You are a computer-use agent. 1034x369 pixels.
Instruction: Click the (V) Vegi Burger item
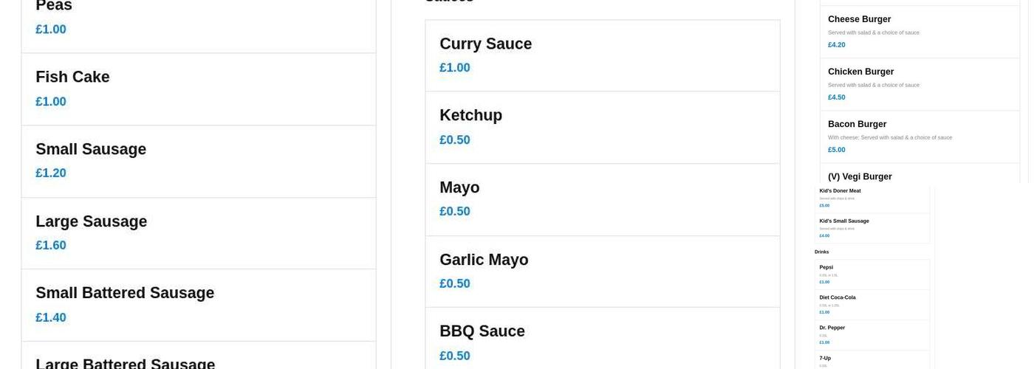(x=919, y=176)
